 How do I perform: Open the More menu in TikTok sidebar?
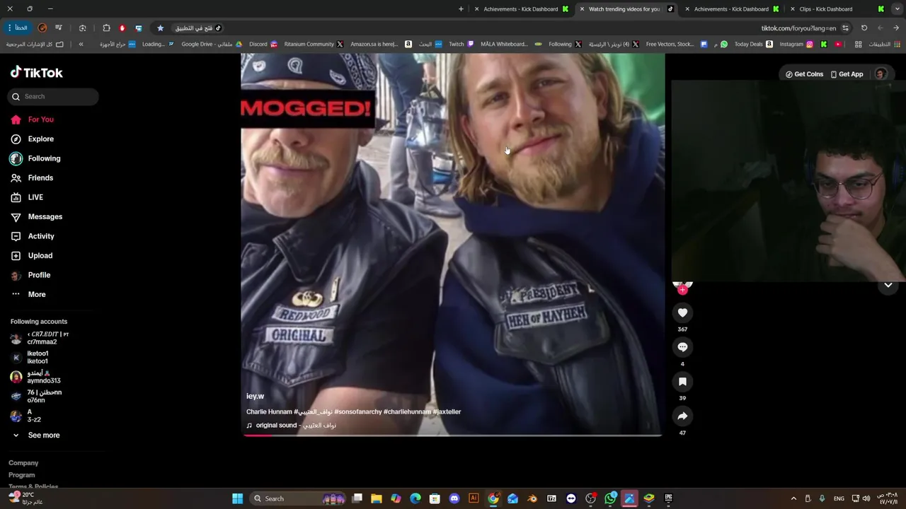pyautogui.click(x=28, y=295)
